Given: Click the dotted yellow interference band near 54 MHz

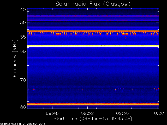Looking at the screenshot, I should tap(93, 33).
